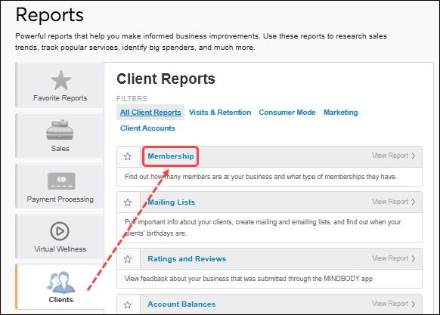
Task: Click the Virtual Wellness sidebar label
Action: pos(60,249)
